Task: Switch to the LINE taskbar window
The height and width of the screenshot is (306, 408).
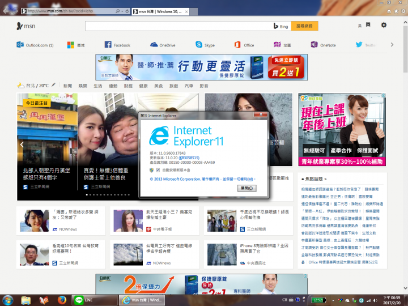Action: coord(95,300)
